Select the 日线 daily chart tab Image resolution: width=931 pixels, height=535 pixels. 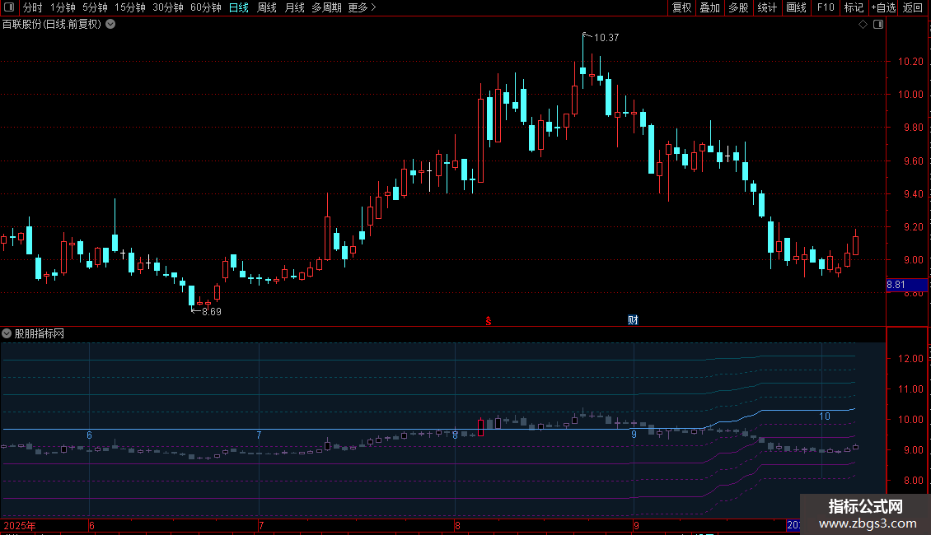click(239, 7)
